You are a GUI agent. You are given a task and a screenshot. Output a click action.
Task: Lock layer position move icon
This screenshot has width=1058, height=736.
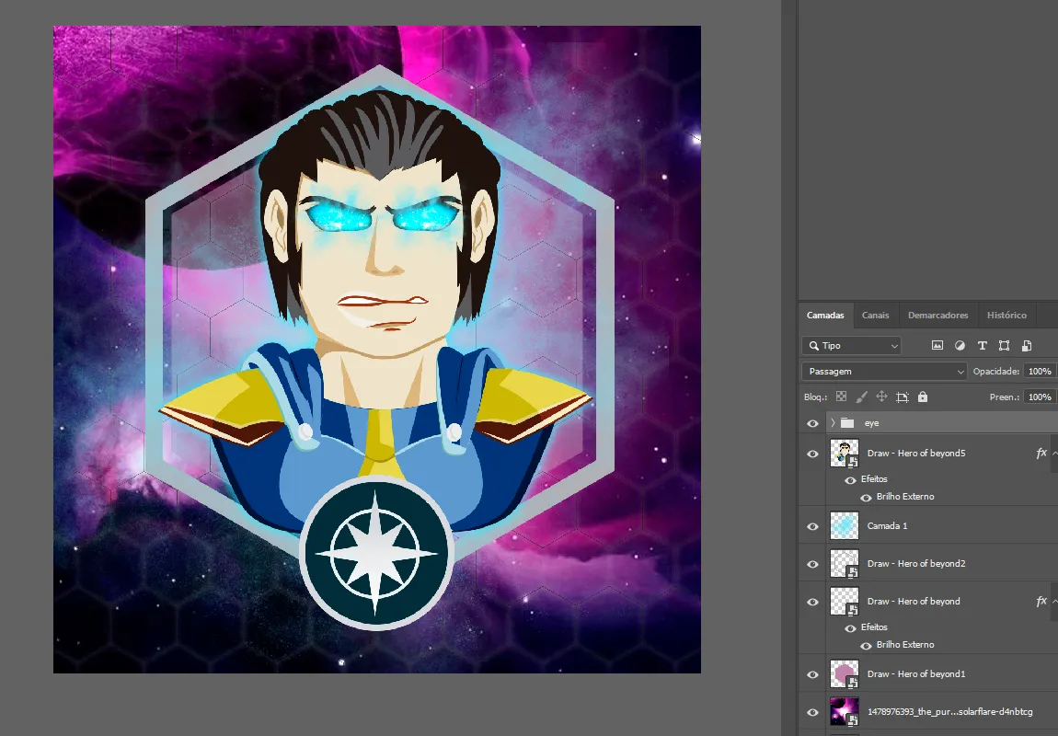coord(881,397)
